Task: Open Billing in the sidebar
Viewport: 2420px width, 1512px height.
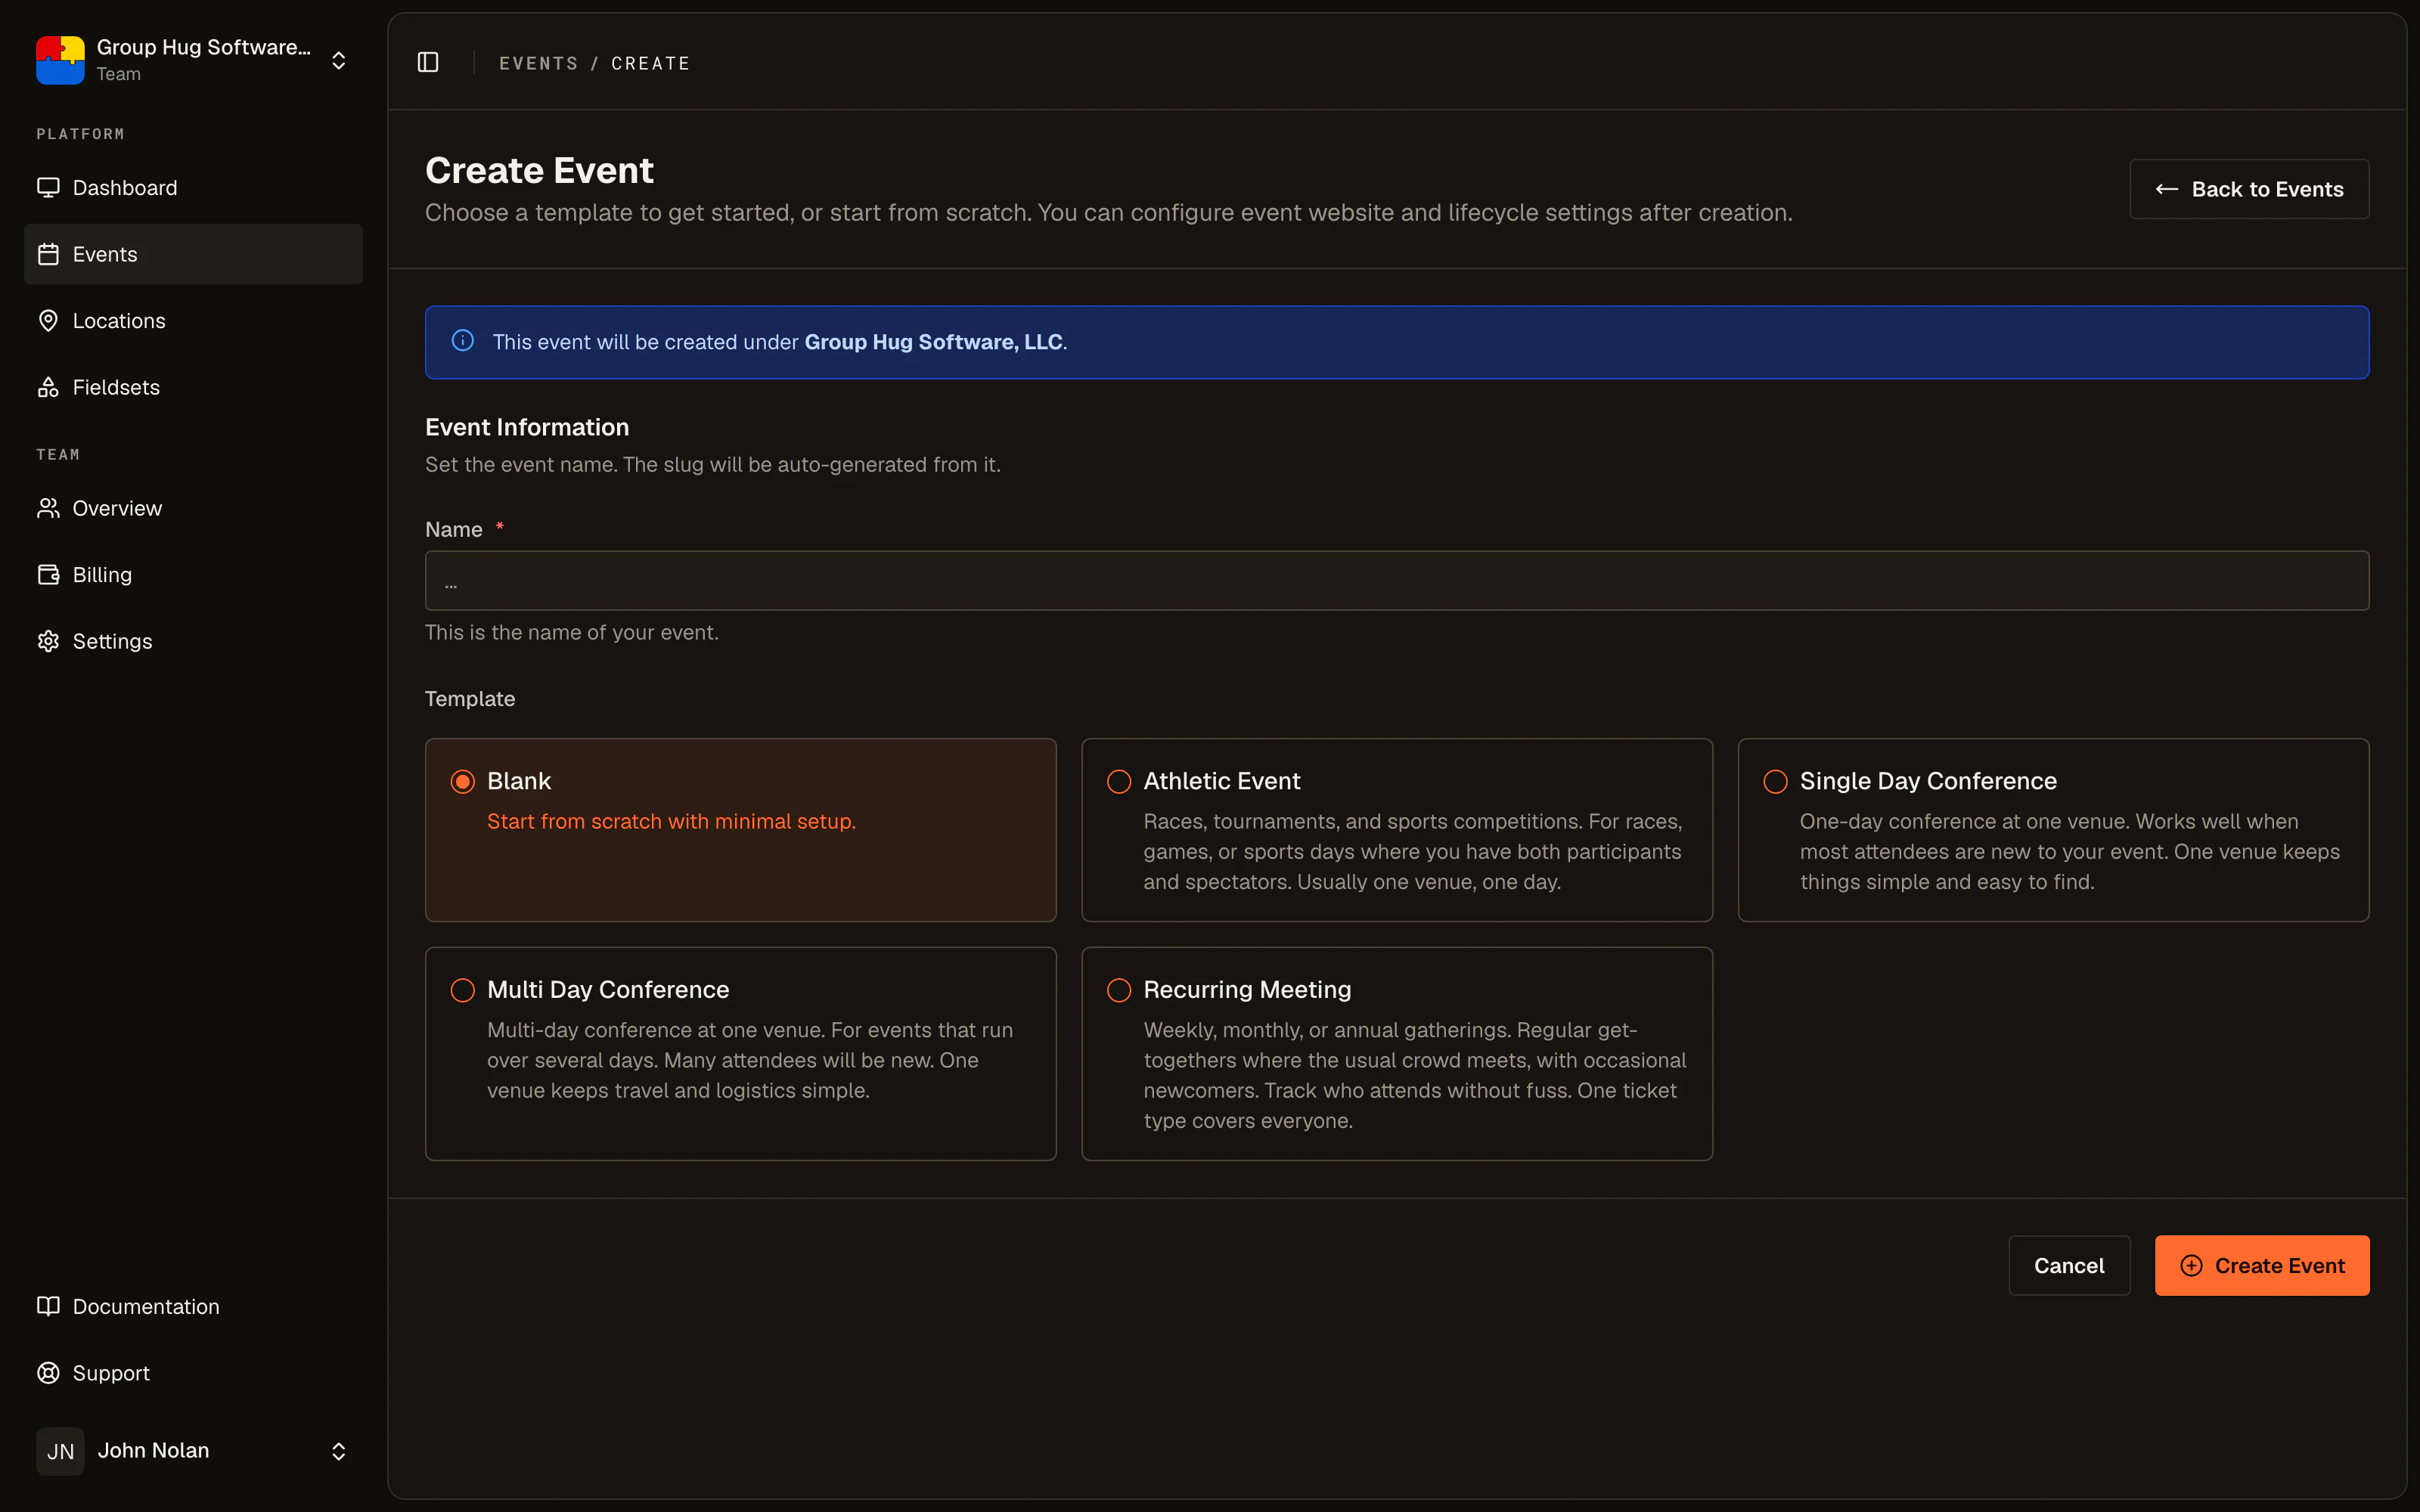Action: pyautogui.click(x=193, y=574)
